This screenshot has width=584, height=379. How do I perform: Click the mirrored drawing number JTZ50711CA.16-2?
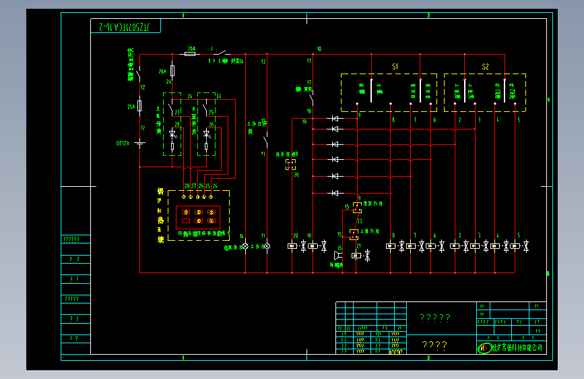[124, 27]
